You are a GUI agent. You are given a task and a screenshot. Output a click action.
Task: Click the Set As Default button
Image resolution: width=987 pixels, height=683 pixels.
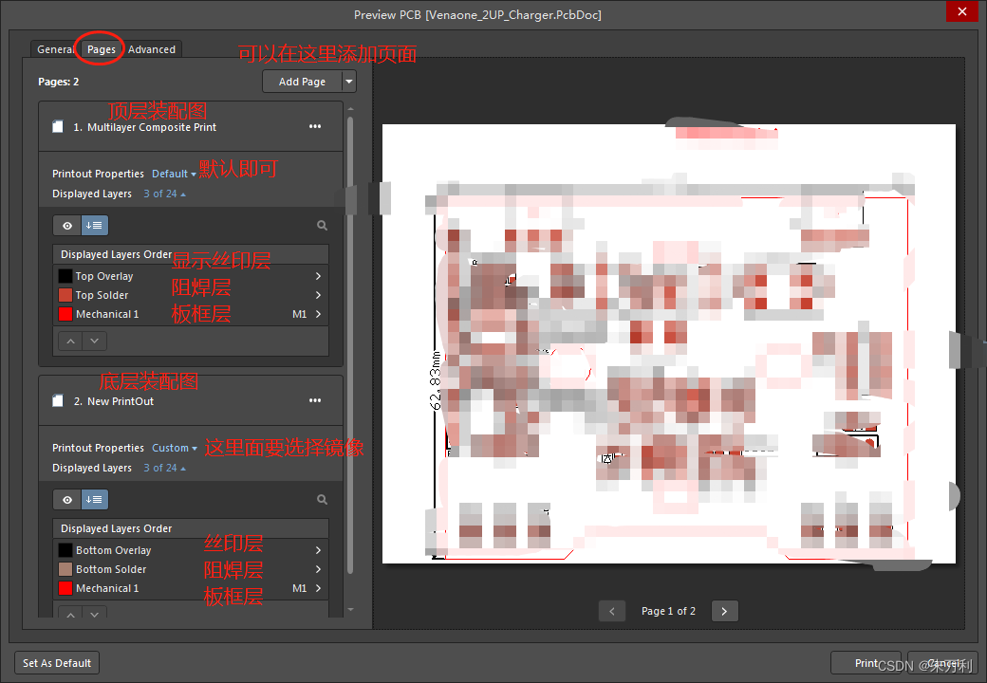(x=57, y=663)
